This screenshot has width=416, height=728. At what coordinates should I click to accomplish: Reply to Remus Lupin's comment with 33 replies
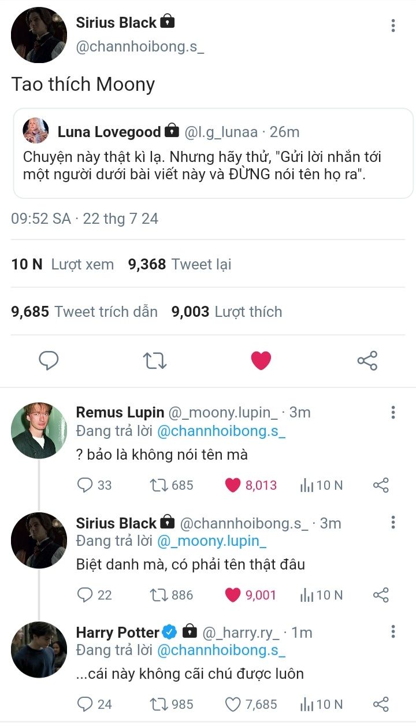click(x=94, y=485)
